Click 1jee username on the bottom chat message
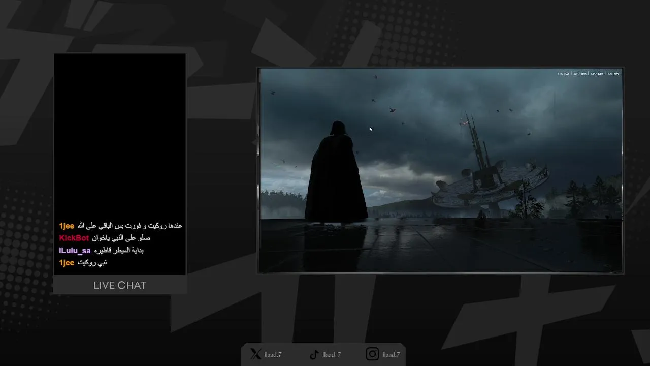This screenshot has width=650, height=366. click(67, 263)
